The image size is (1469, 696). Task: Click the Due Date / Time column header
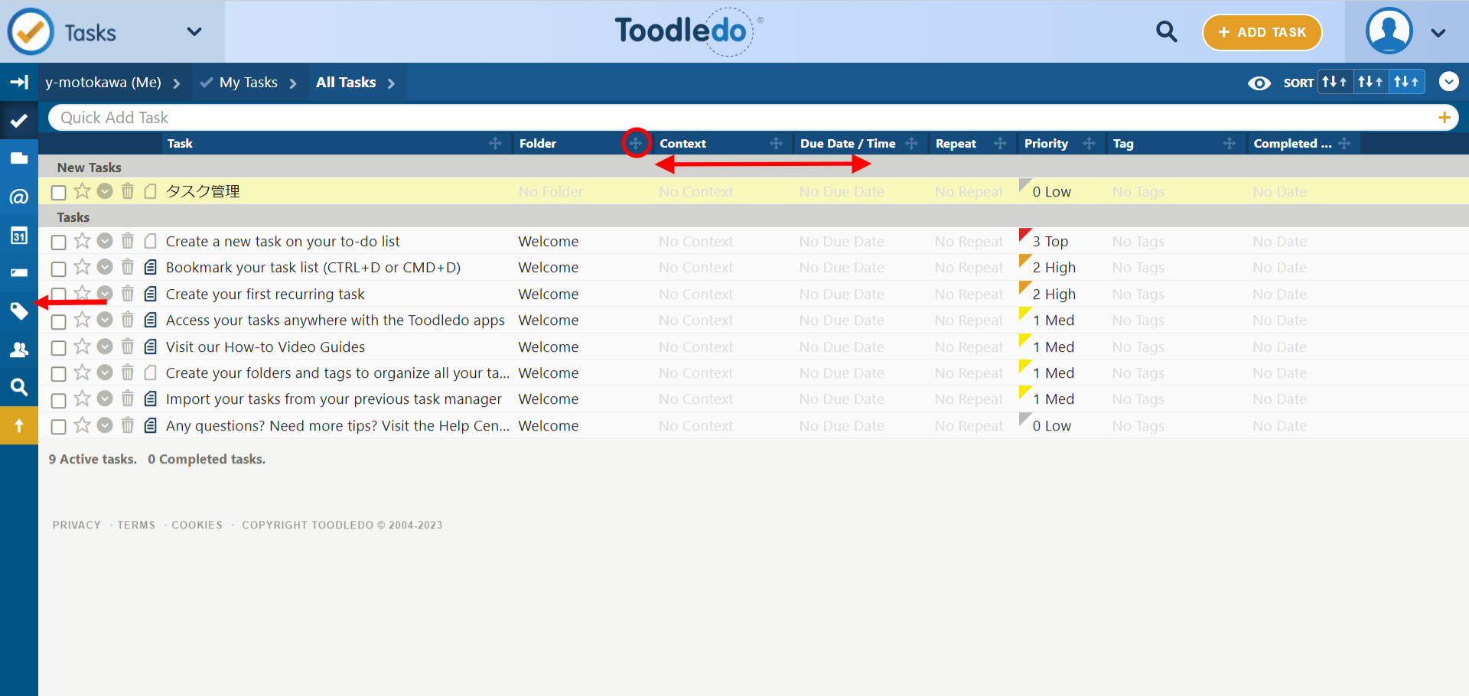click(848, 144)
